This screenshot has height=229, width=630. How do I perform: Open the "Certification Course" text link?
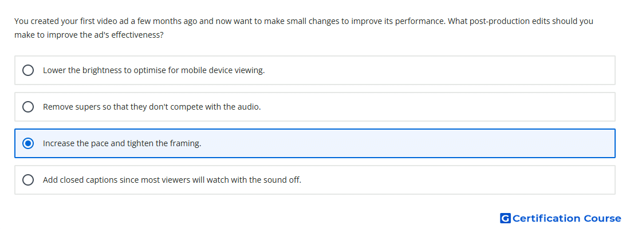pos(567,218)
